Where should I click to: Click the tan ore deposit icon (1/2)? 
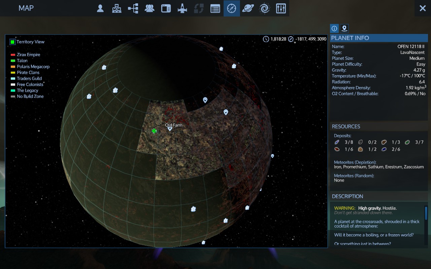tap(360, 149)
